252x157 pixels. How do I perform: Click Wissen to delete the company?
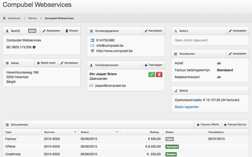pos(71,31)
